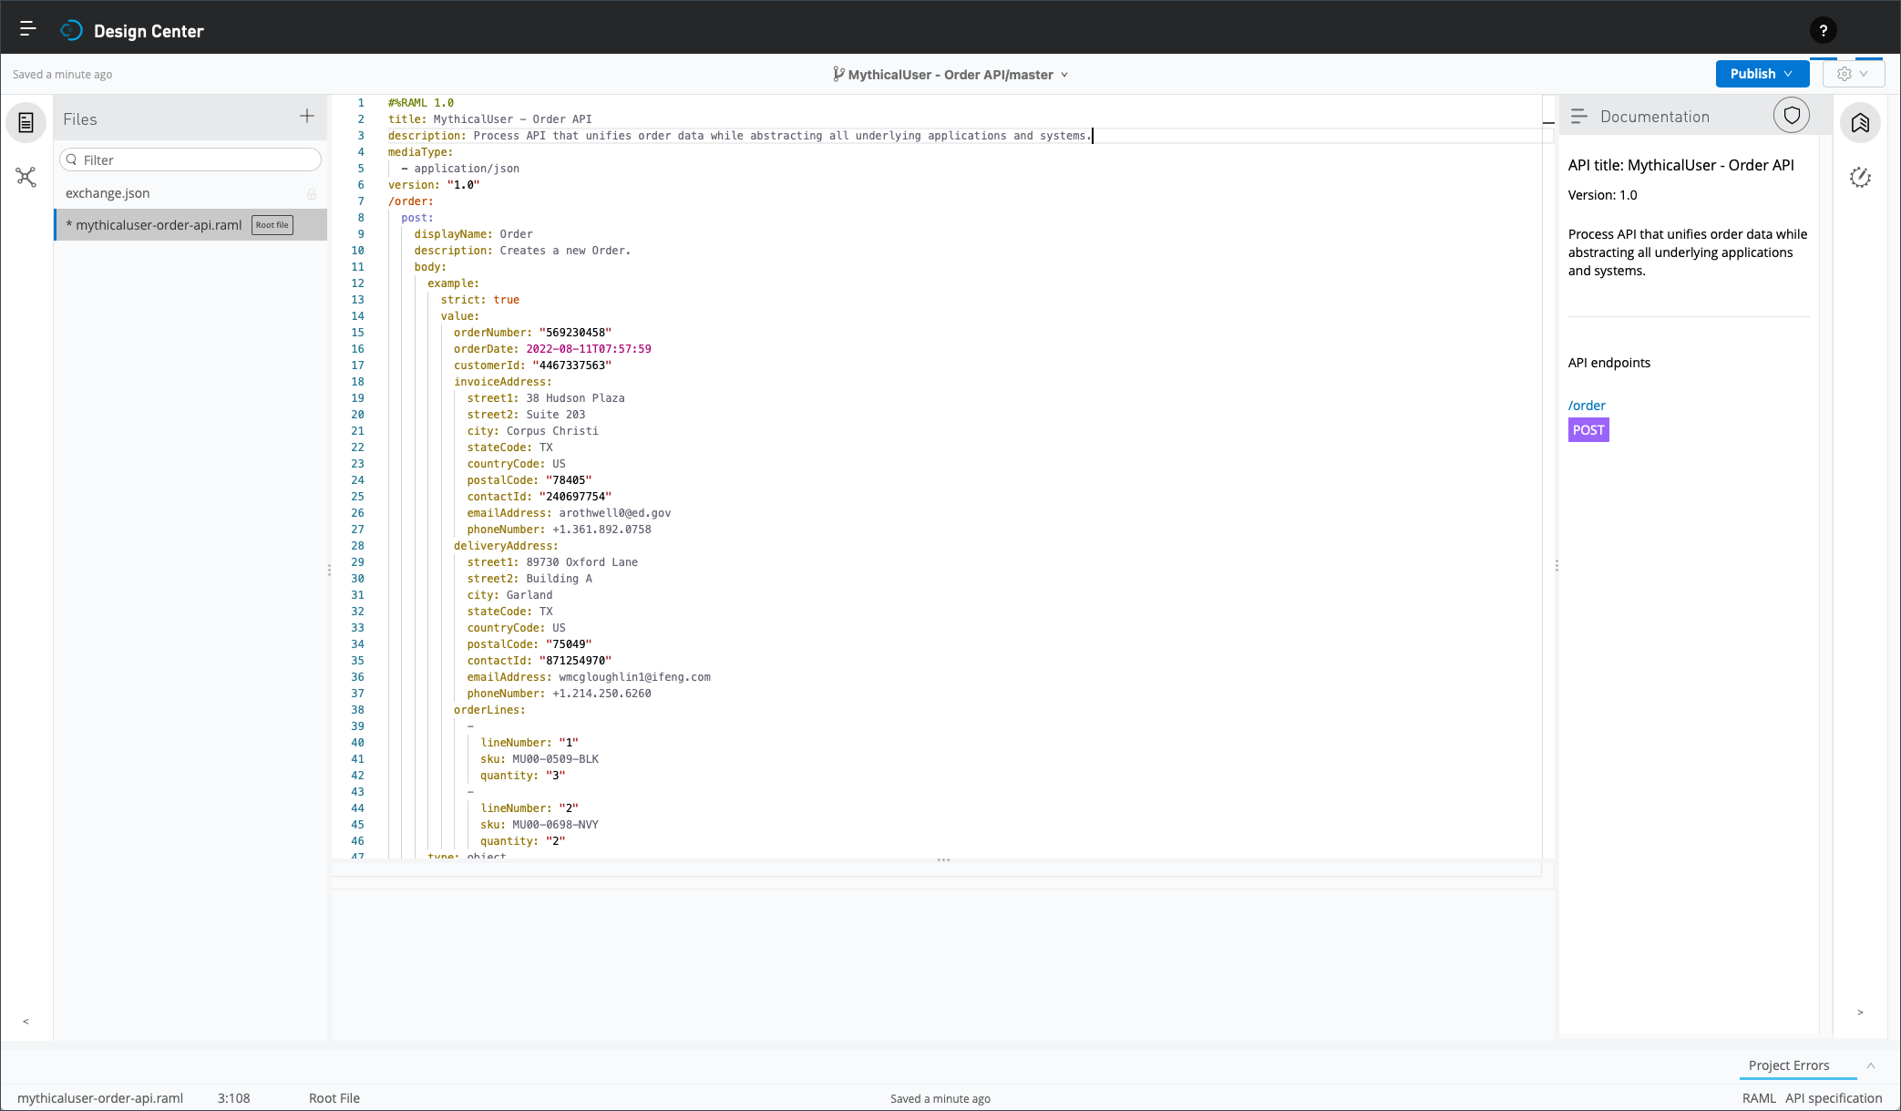Open the branch selector dropdown chevron

[1064, 75]
